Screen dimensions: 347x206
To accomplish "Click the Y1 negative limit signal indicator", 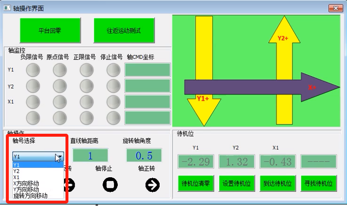I will [33, 71].
